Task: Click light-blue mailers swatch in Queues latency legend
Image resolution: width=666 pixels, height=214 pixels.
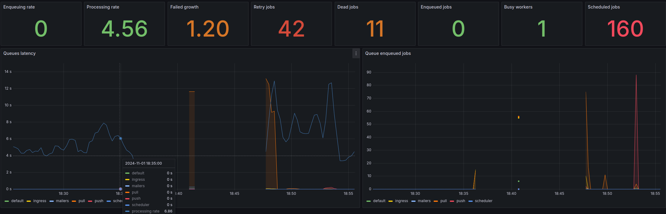Action: click(52, 201)
